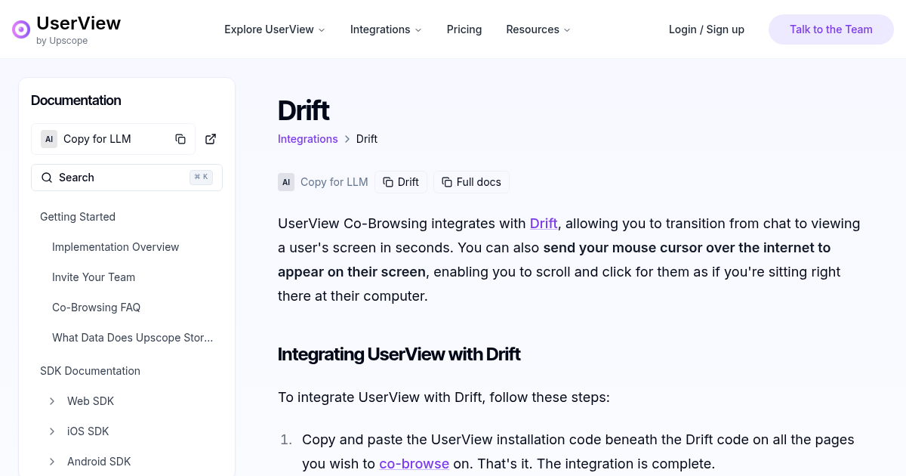Go to the Pricing page
Image resolution: width=906 pixels, height=476 pixels.
(x=464, y=29)
